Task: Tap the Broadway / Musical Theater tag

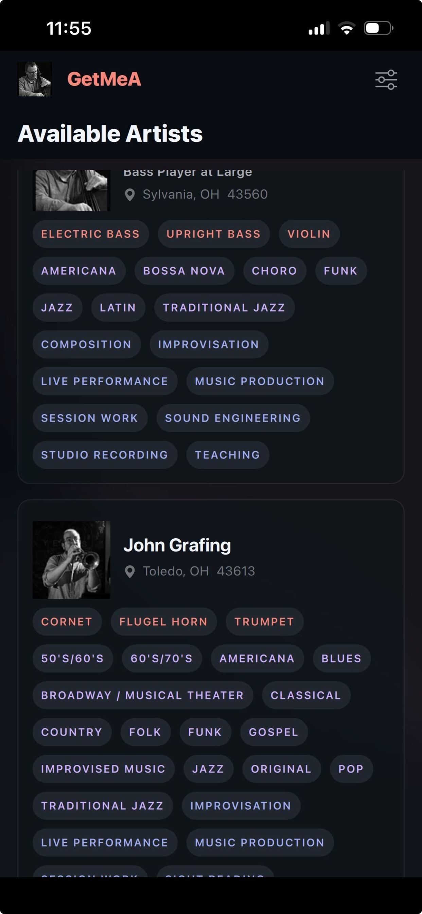Action: tap(143, 695)
